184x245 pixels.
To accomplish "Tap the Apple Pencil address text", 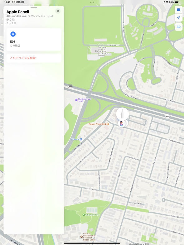I will [30, 18].
